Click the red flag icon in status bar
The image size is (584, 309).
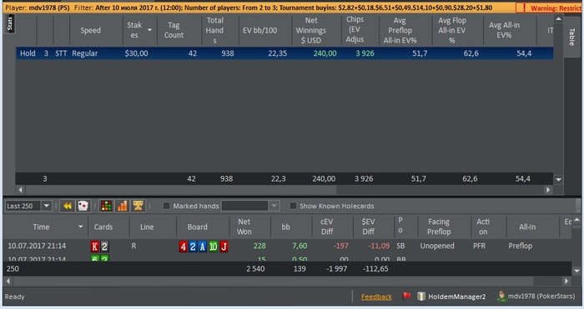[x=406, y=297]
